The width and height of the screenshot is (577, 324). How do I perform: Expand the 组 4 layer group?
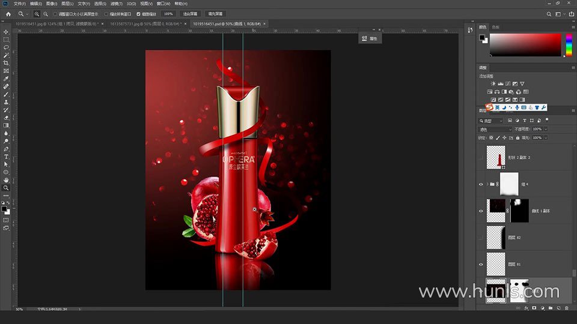click(x=487, y=184)
